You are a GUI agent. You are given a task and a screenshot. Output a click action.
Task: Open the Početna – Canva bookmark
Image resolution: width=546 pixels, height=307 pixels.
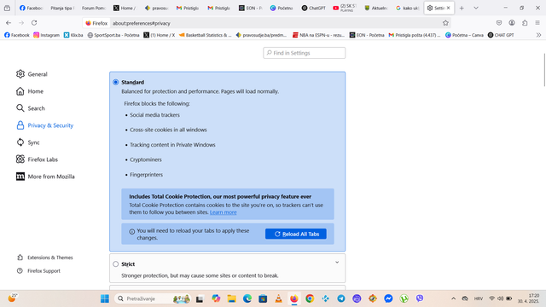coord(464,35)
